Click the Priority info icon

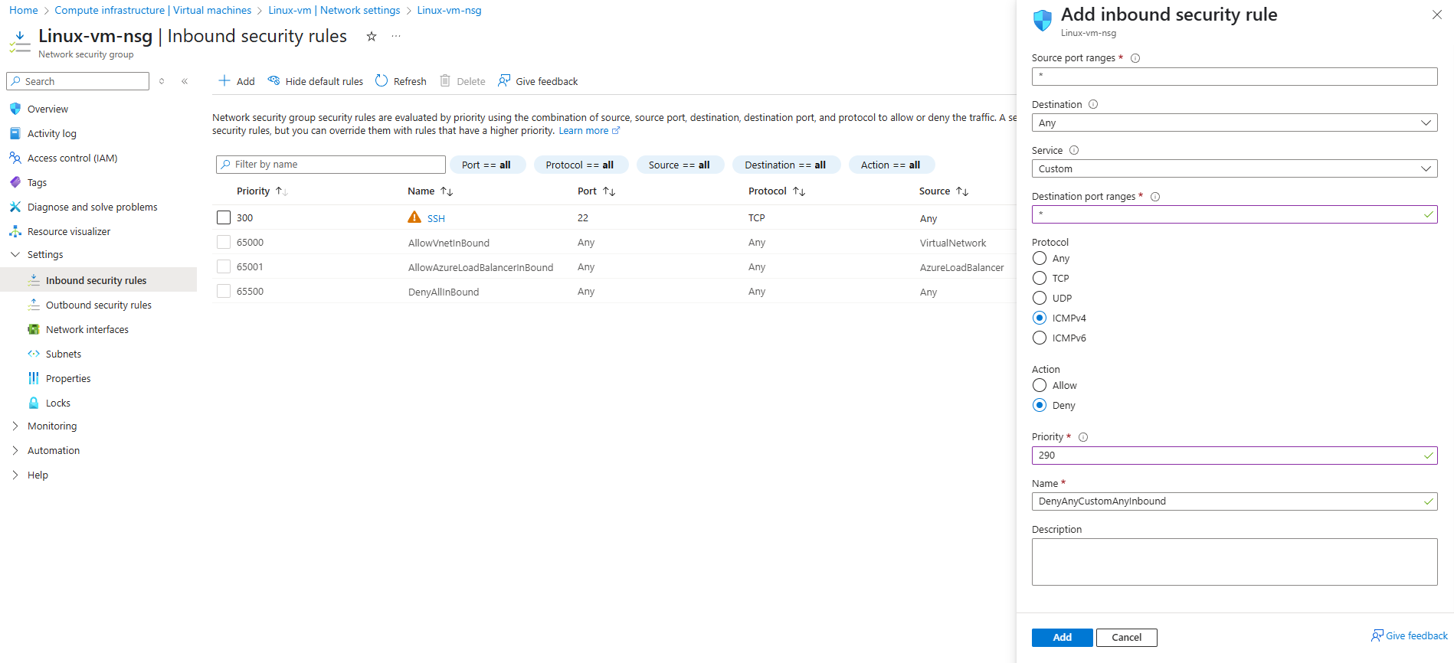pos(1083,437)
